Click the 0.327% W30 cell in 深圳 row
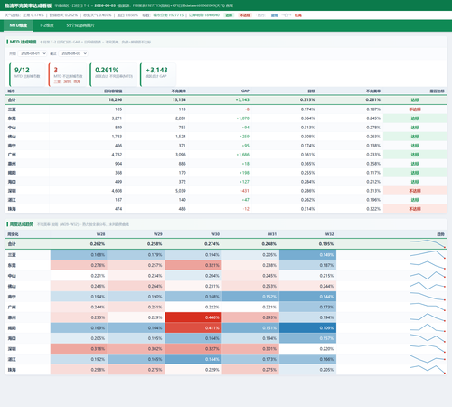This screenshot has height=407, width=452. pos(193,349)
